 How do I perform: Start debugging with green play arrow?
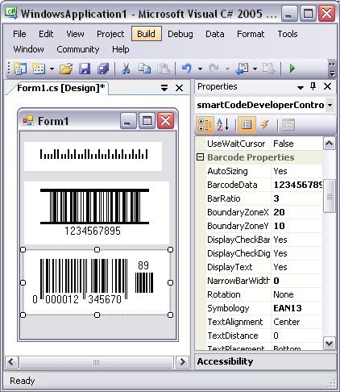(292, 69)
